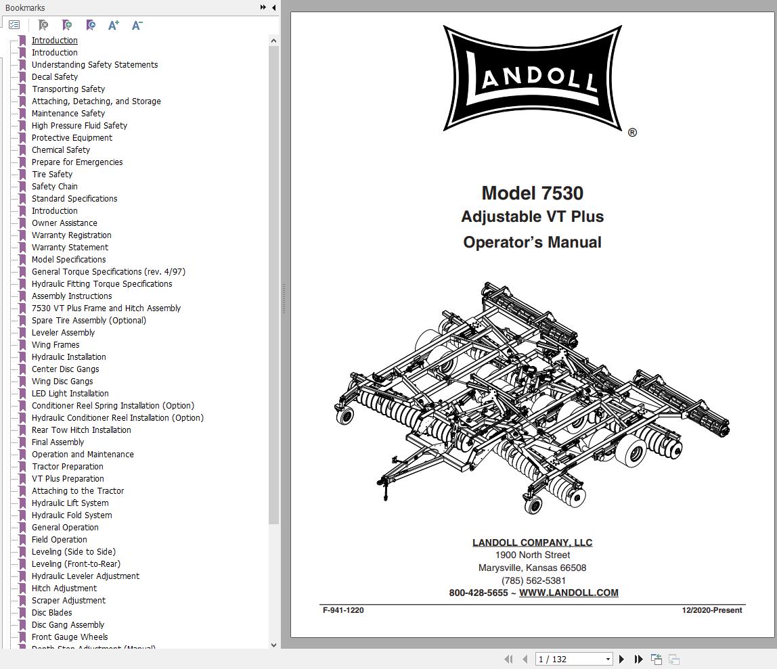The width and height of the screenshot is (777, 669).
Task: Click the last page navigation icon
Action: coord(639,659)
